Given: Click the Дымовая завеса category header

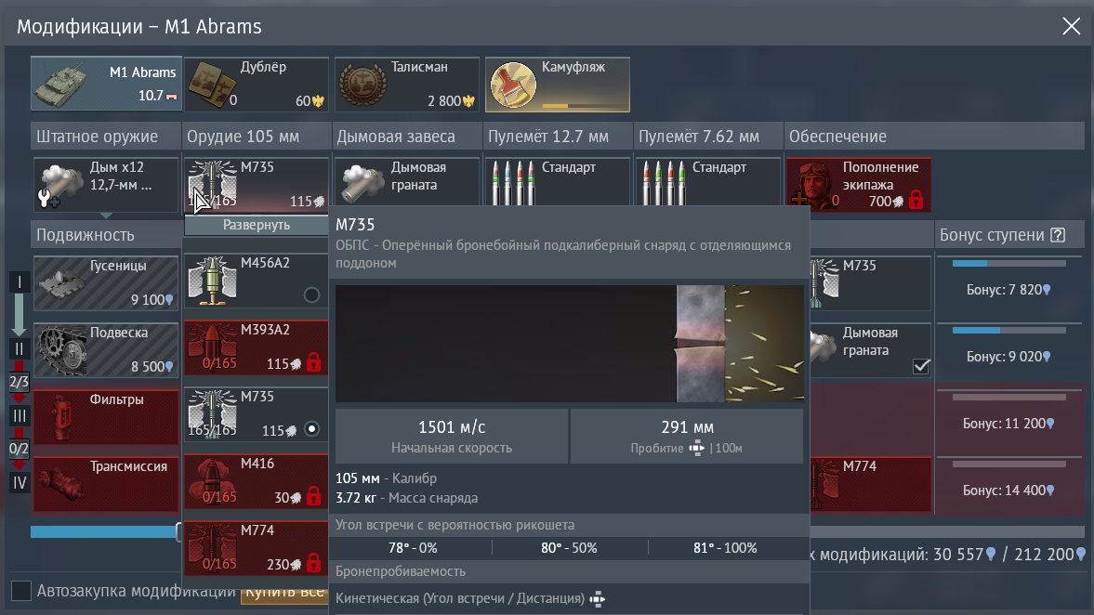Looking at the screenshot, I should (x=407, y=137).
